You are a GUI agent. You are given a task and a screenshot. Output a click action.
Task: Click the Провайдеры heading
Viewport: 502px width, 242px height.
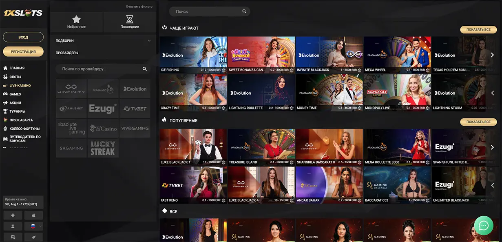tap(67, 53)
